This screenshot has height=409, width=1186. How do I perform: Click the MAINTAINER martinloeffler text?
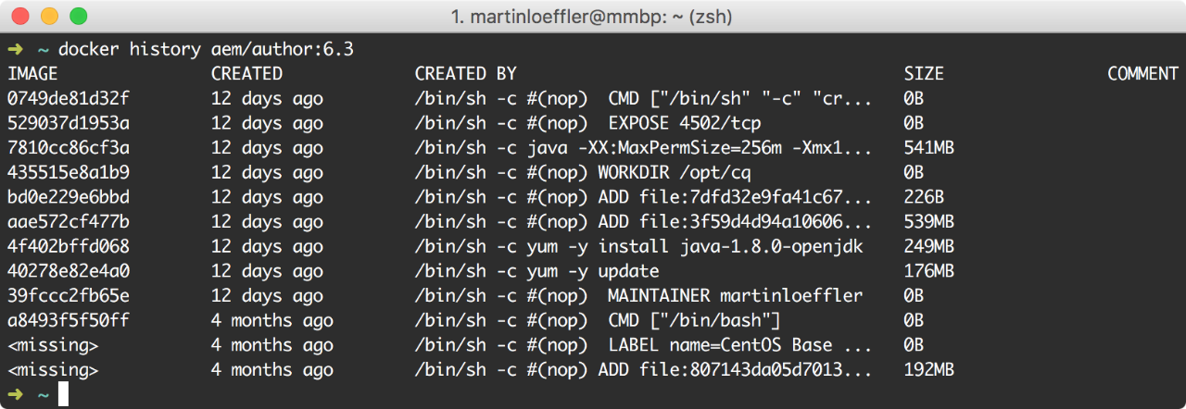pos(736,296)
